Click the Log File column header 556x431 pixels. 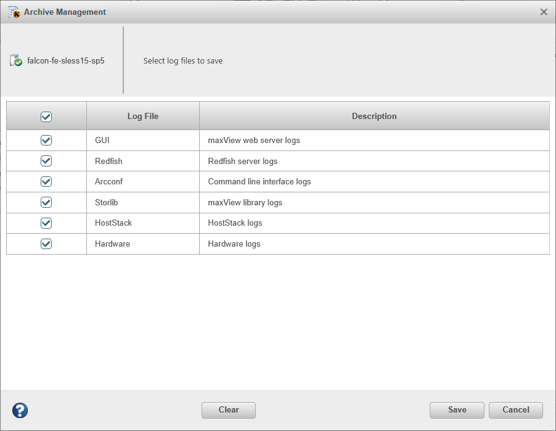pos(143,116)
